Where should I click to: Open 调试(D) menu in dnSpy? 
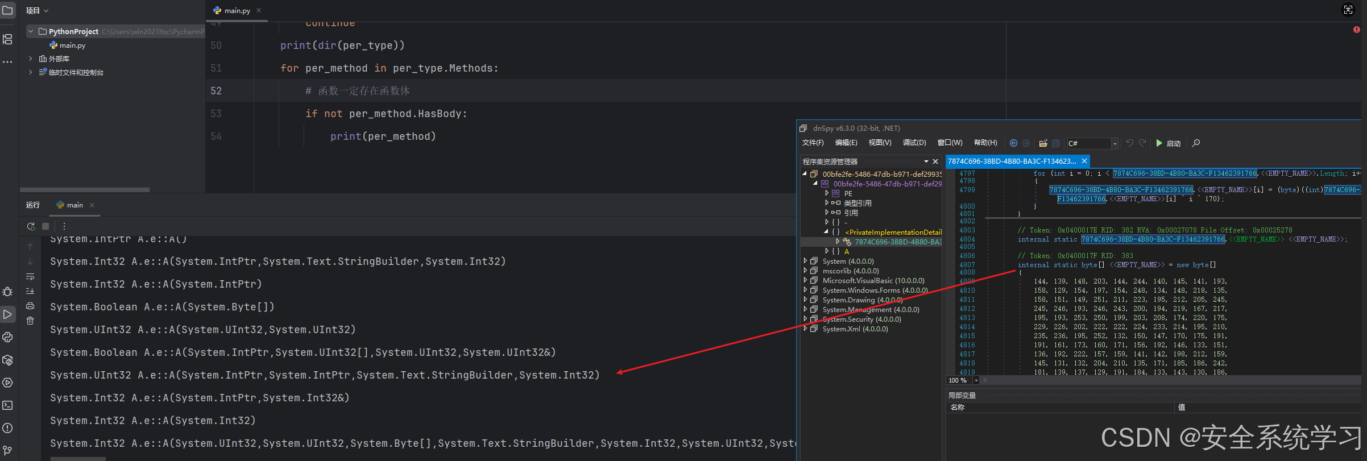coord(914,143)
